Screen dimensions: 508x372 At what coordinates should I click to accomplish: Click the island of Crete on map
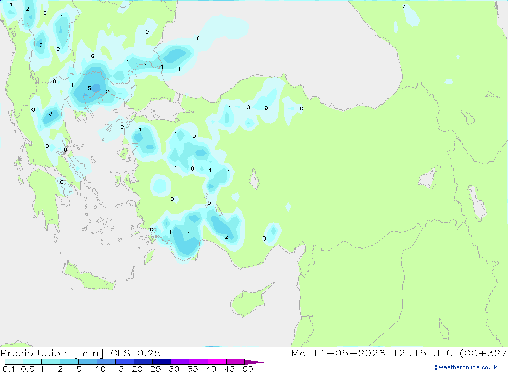point(89,276)
